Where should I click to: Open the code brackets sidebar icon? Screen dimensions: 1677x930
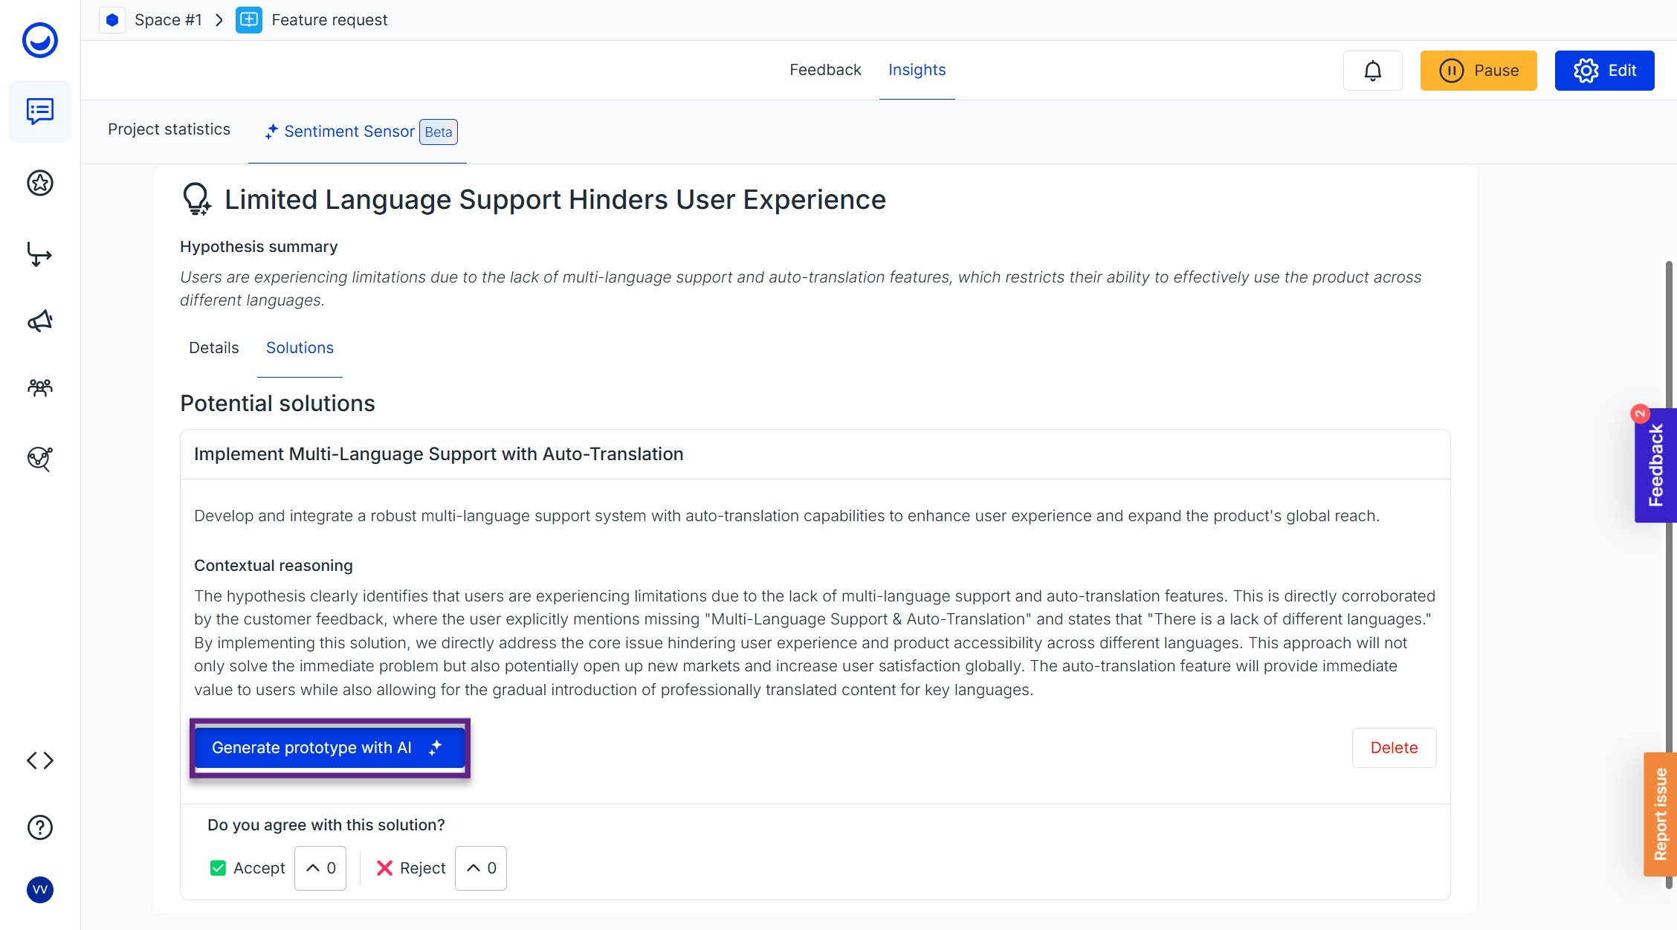tap(40, 760)
